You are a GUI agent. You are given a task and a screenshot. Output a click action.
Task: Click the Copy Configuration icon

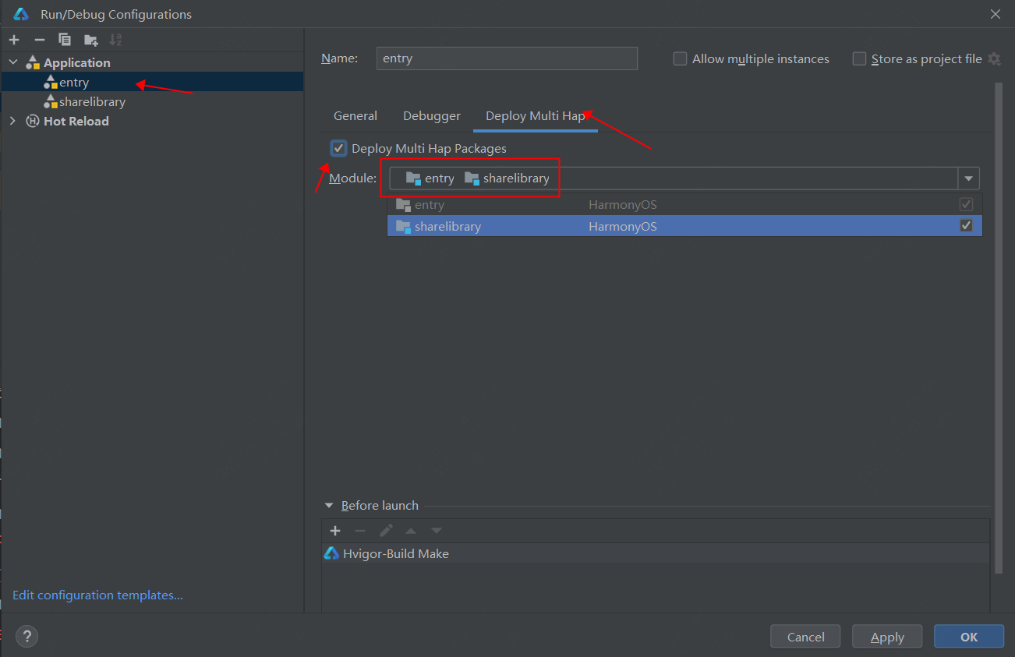[65, 40]
